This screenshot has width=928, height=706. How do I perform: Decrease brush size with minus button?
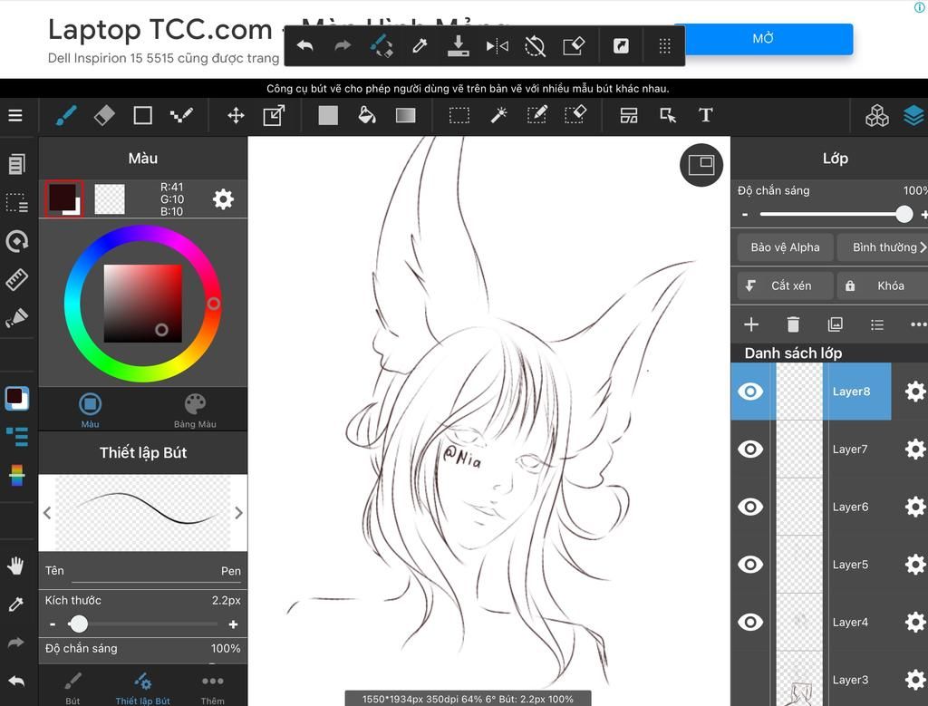click(53, 624)
